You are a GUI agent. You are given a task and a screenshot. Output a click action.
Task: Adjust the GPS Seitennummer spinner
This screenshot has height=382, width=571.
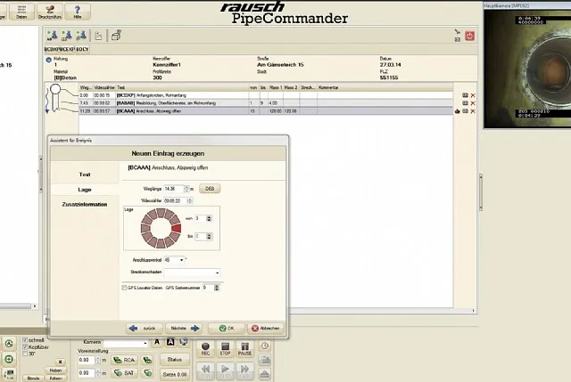[217, 288]
